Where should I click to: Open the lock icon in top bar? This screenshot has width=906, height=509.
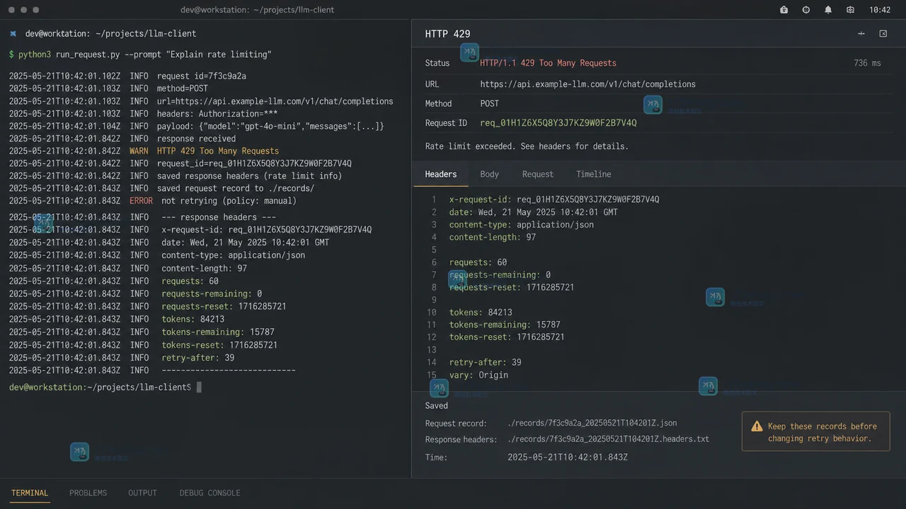point(784,10)
